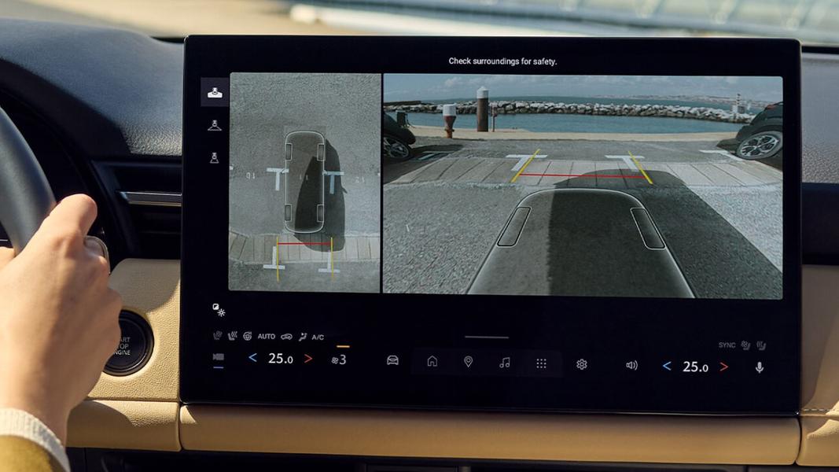Screen dimensions: 839x472
Task: Open all apps grid icon
Action: tap(542, 364)
